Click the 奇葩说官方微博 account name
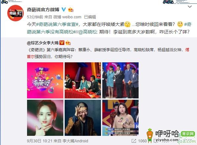The image size is (197, 145). tap(43, 10)
